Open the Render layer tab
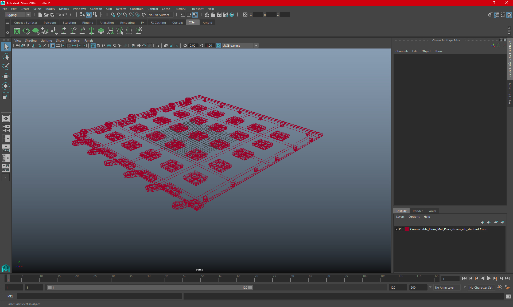 tap(418, 211)
